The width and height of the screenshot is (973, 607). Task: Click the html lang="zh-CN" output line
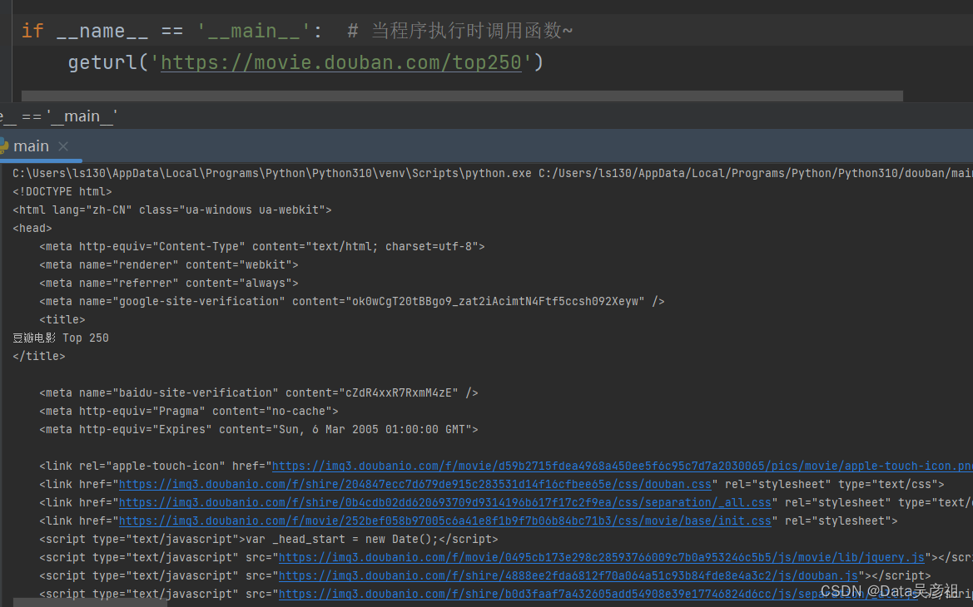[x=172, y=210]
